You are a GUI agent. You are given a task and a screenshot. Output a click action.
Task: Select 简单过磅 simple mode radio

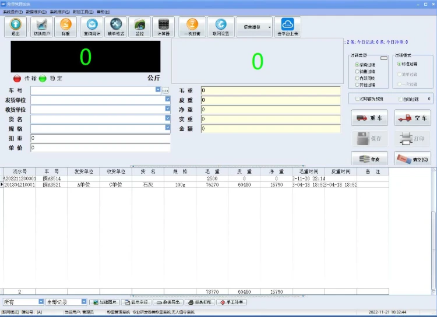(399, 74)
